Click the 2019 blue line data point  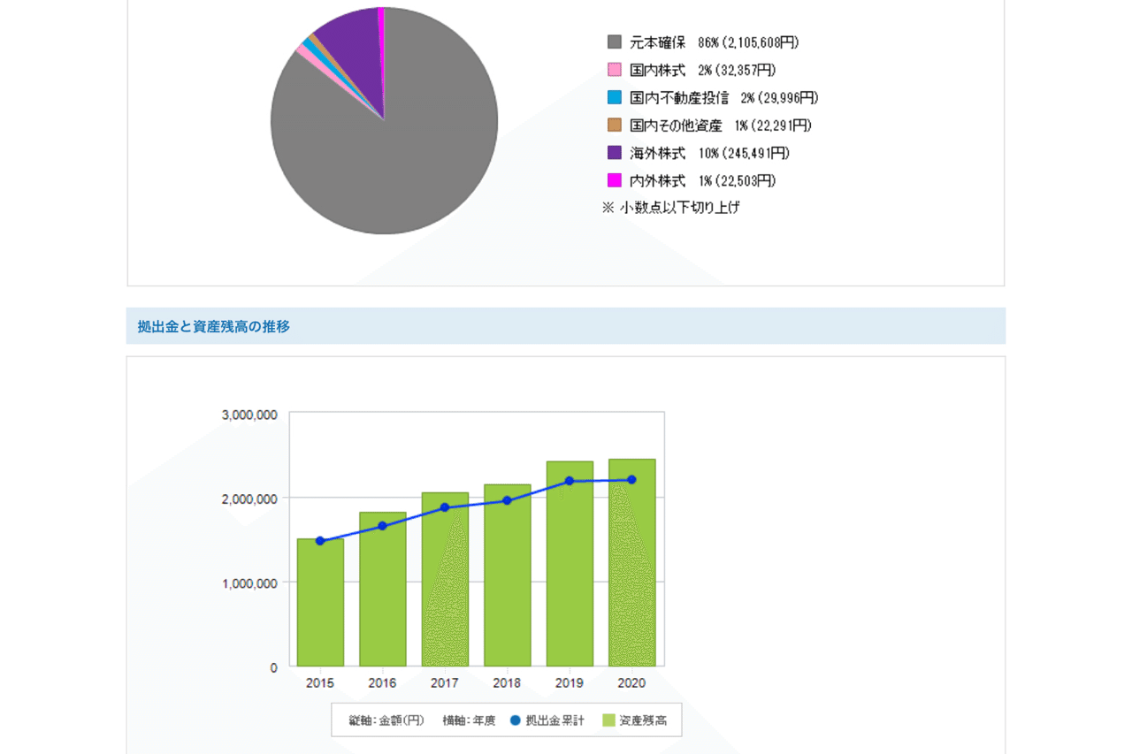click(x=570, y=481)
